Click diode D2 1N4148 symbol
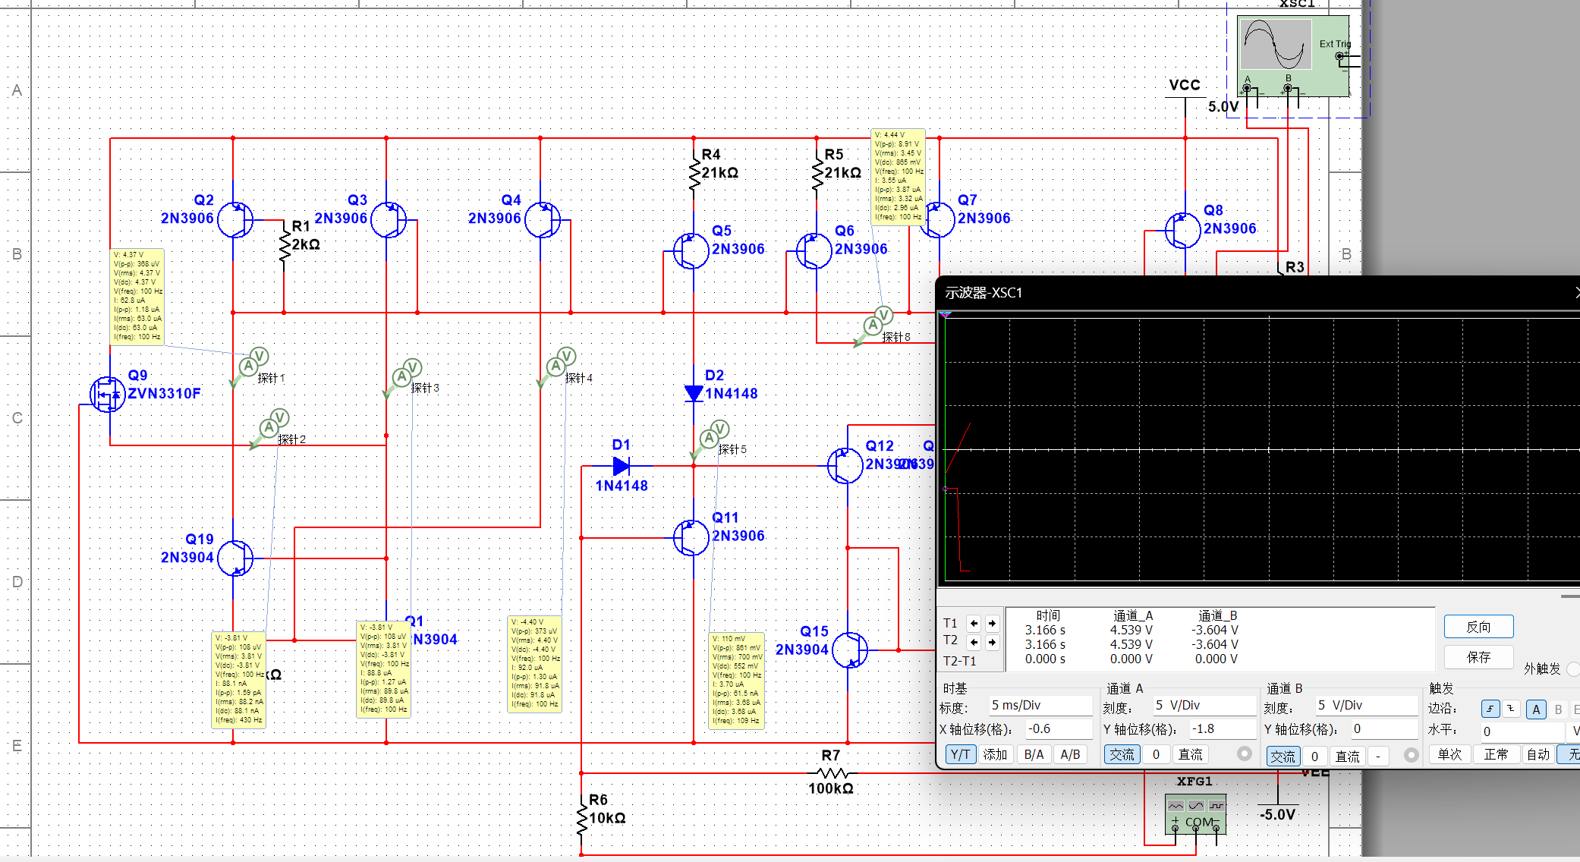The image size is (1580, 862). (x=694, y=393)
